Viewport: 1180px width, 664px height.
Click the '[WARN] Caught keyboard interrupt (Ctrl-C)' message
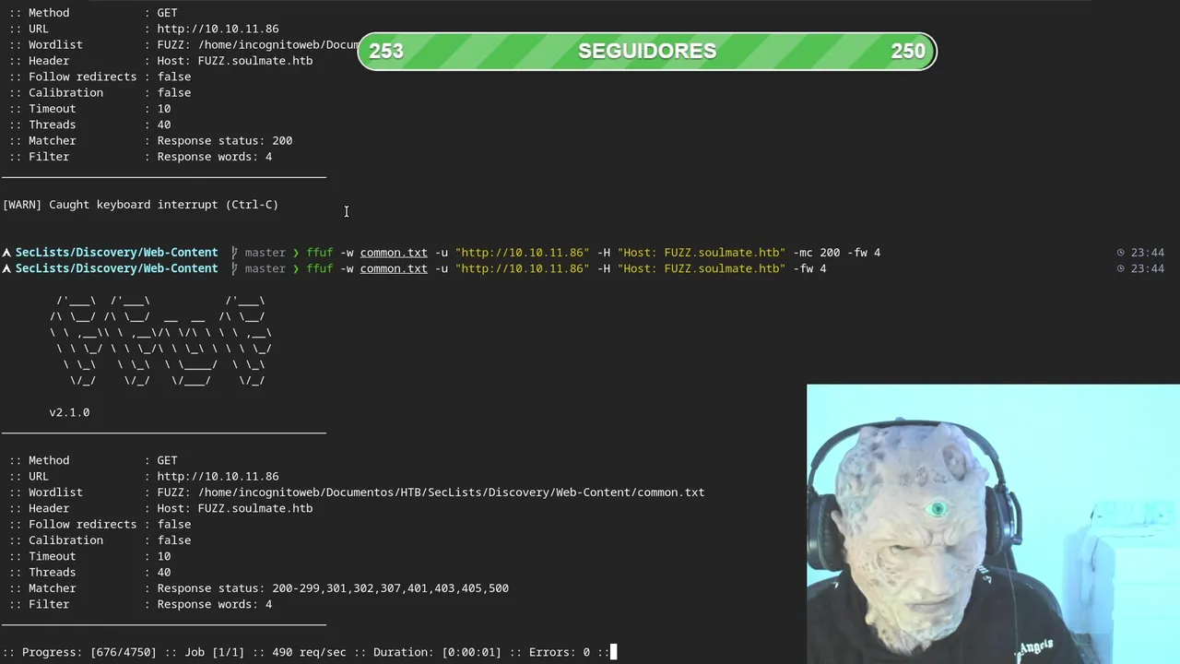[x=140, y=205]
